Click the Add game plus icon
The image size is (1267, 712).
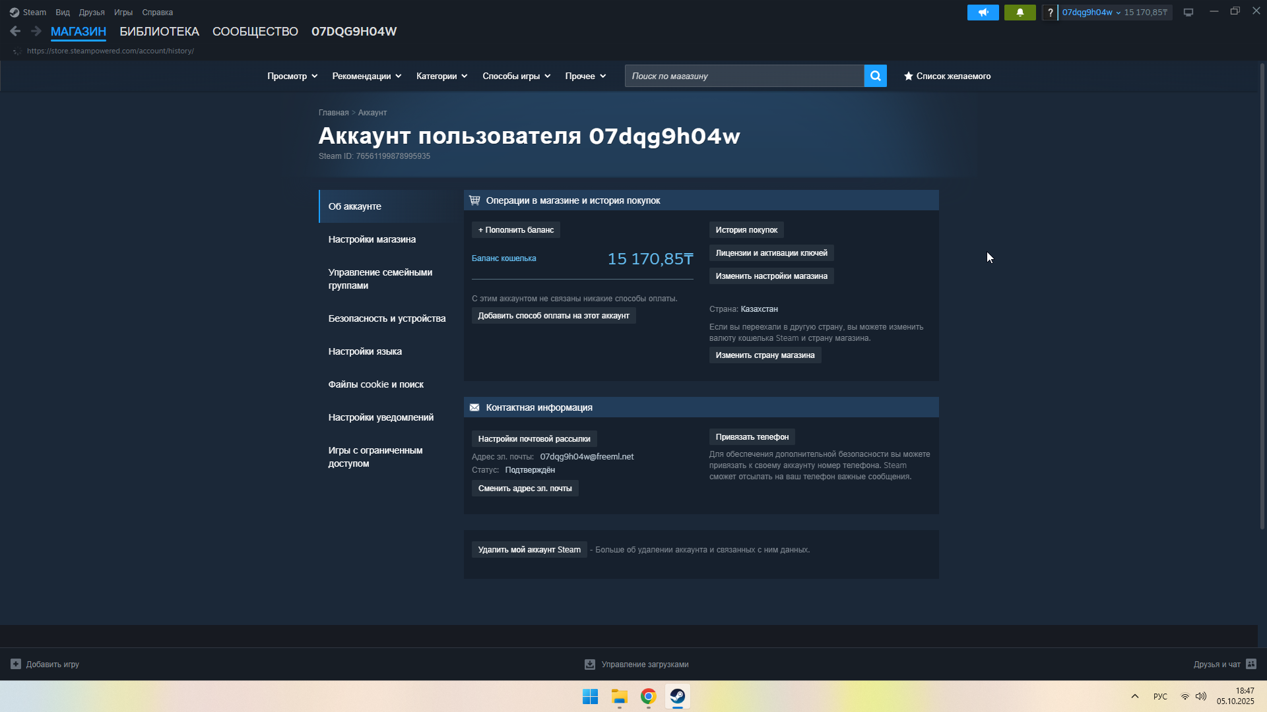pyautogui.click(x=16, y=664)
